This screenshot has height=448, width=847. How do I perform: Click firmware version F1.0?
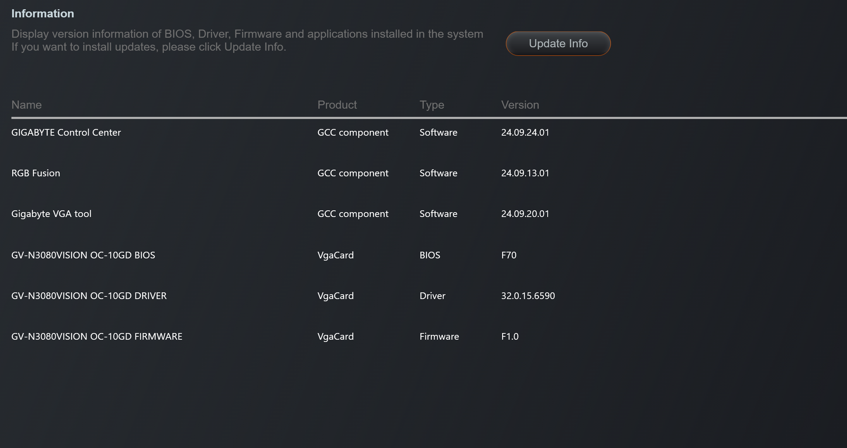click(x=510, y=336)
